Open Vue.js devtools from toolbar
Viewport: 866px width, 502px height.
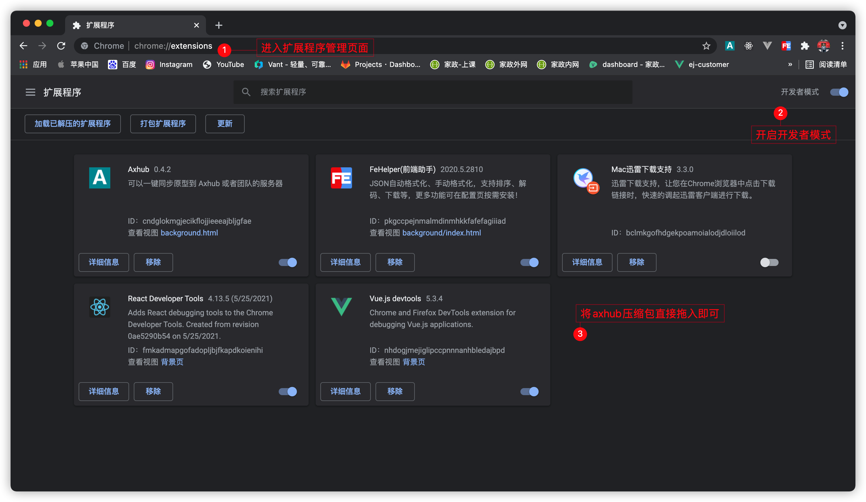[767, 46]
